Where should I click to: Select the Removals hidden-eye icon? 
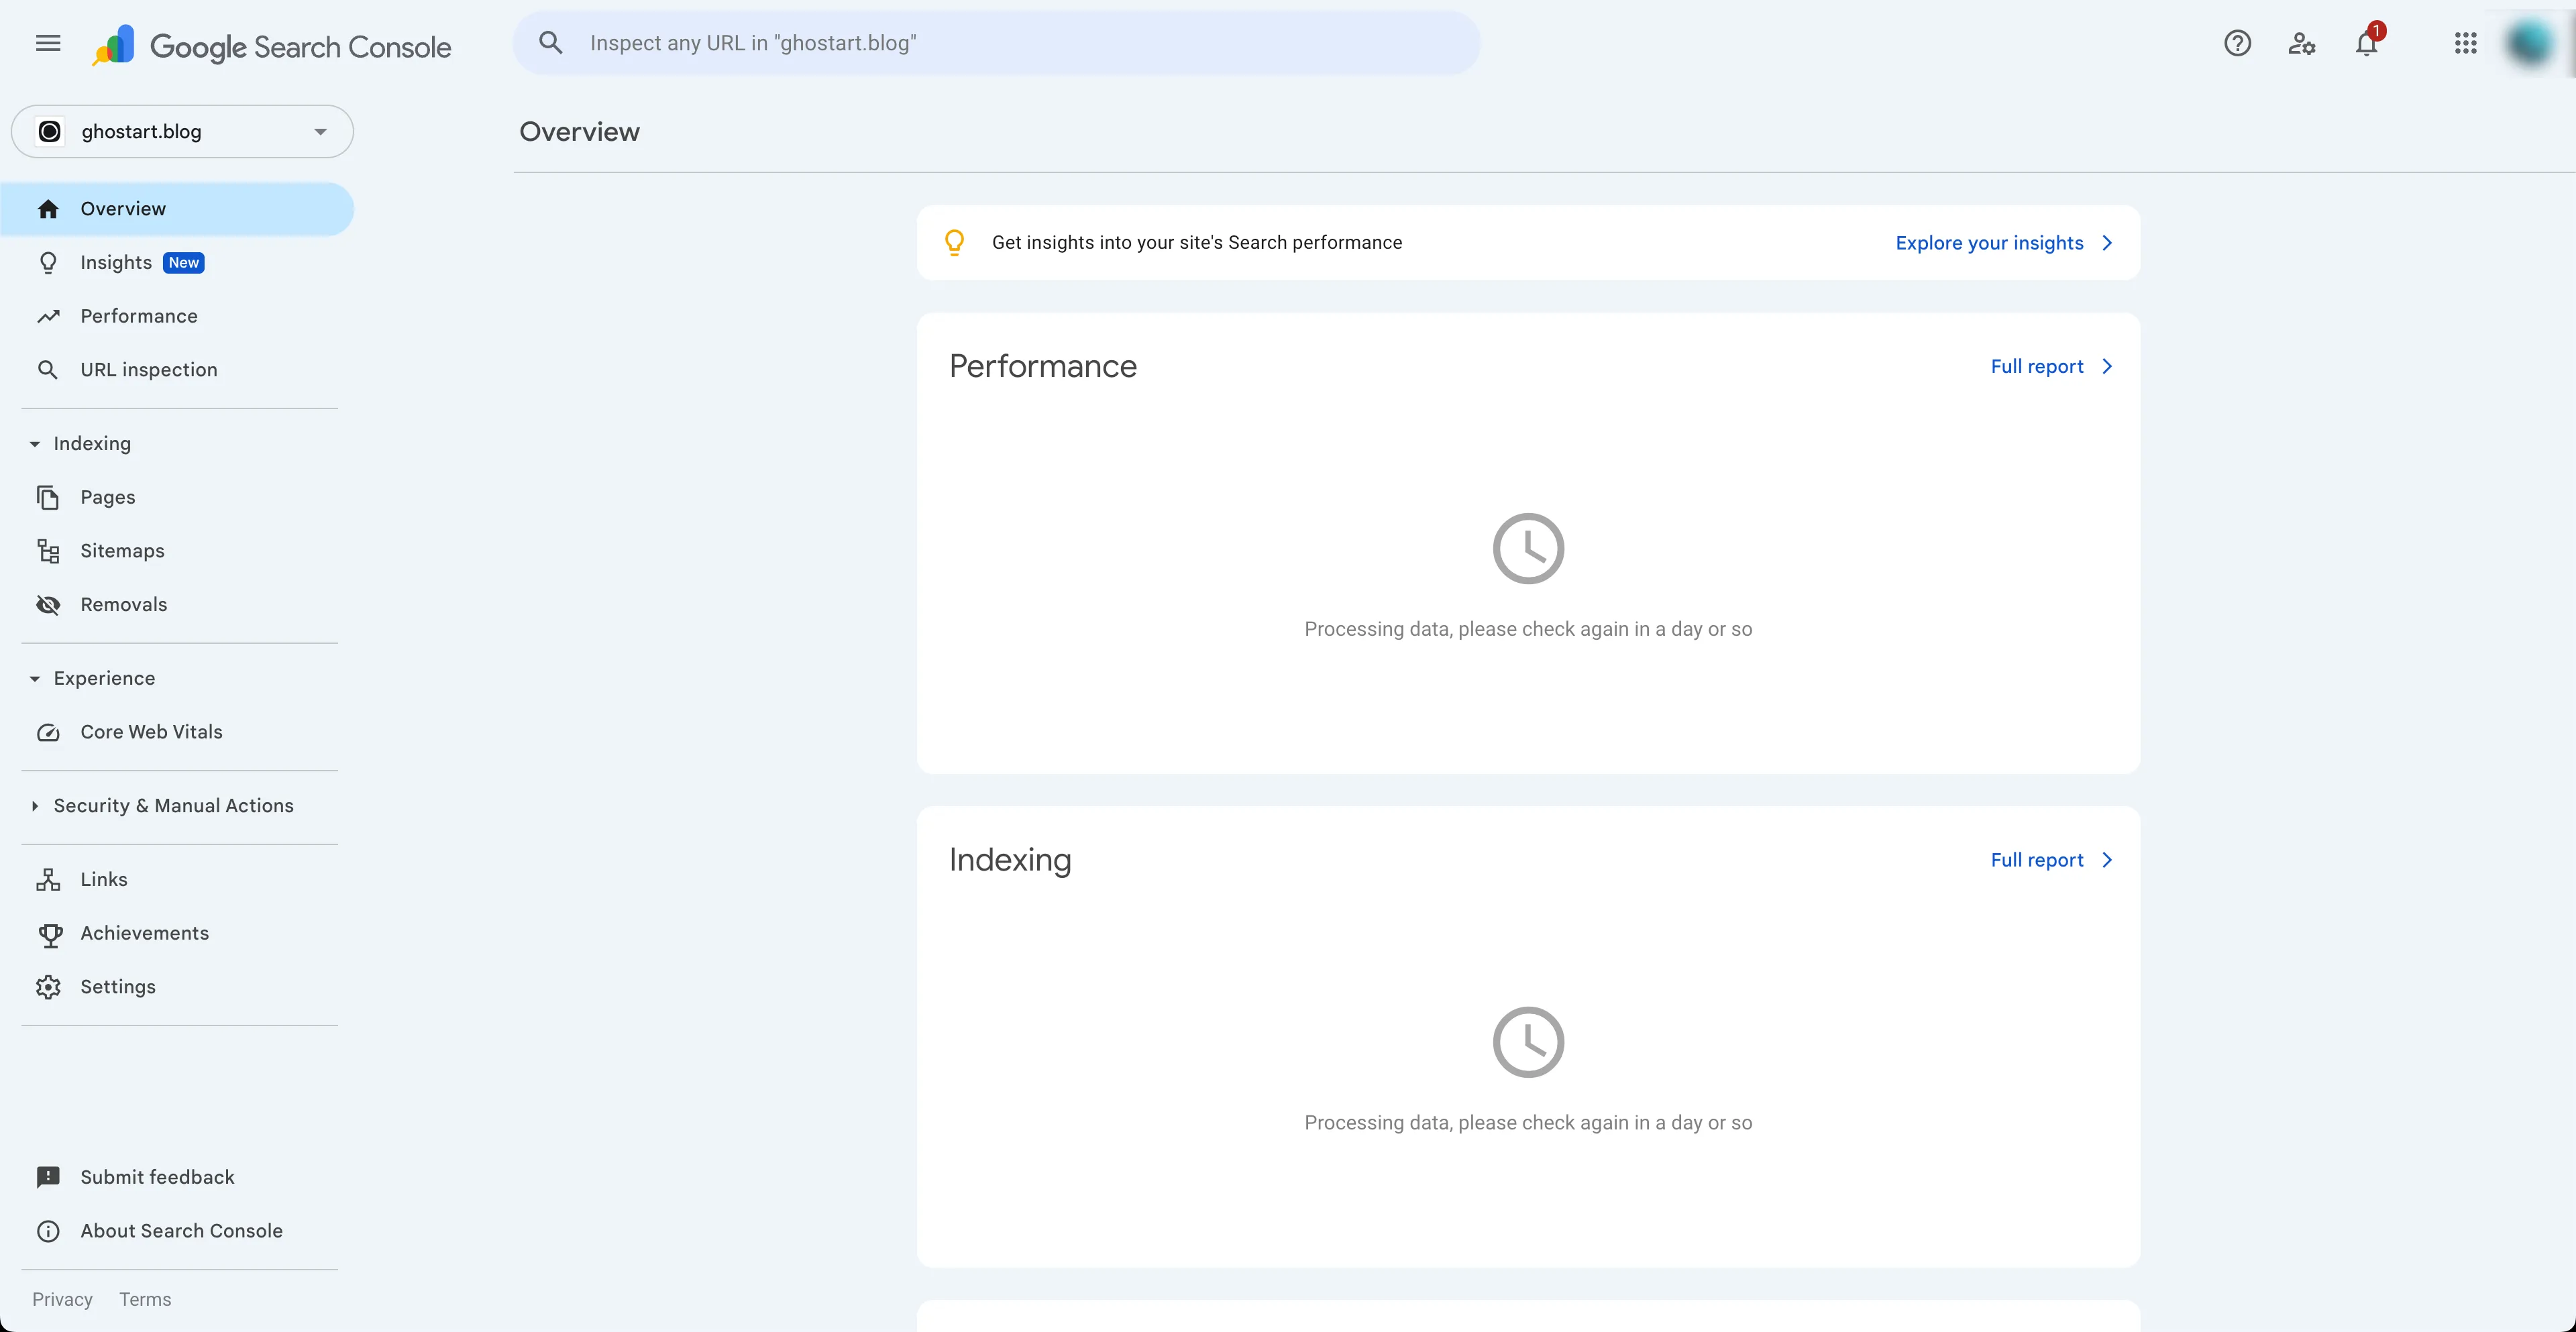[48, 604]
